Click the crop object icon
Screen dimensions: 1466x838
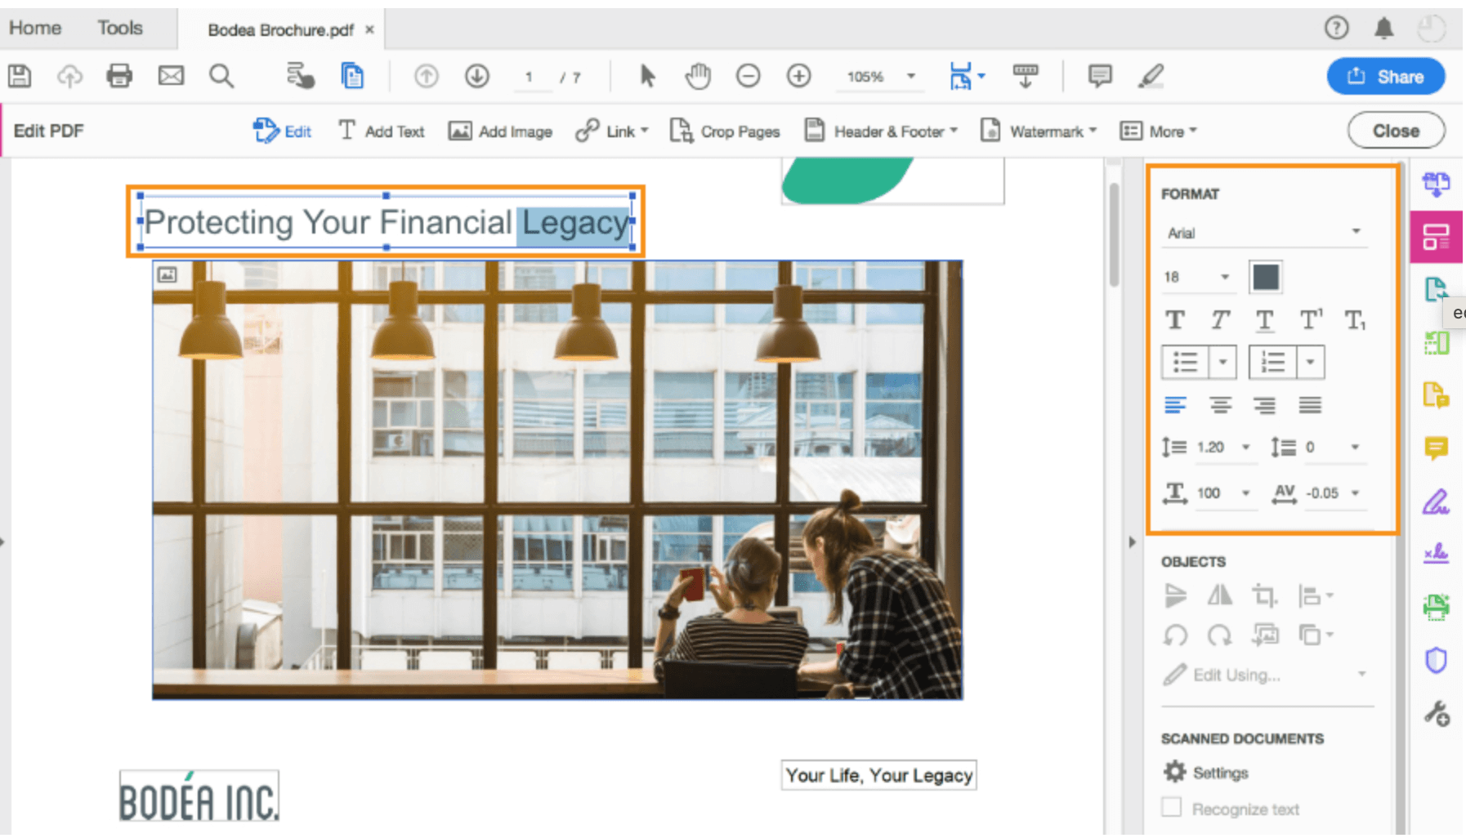coord(1264,596)
